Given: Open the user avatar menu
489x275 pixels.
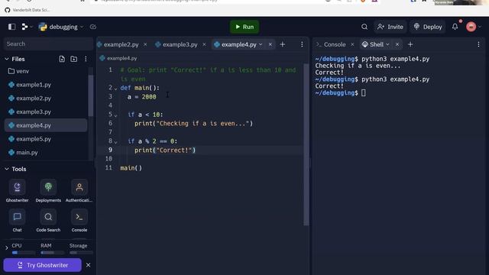Looking at the screenshot, I should tap(471, 27).
